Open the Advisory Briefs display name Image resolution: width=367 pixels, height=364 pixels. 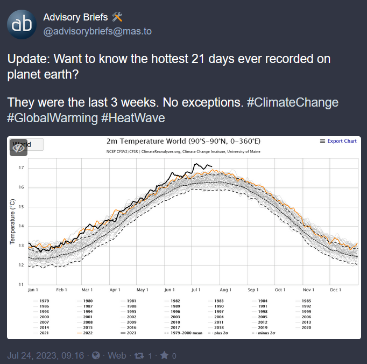(75, 17)
